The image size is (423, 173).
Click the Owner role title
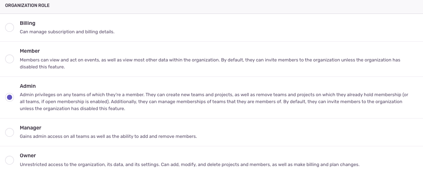(x=28, y=155)
